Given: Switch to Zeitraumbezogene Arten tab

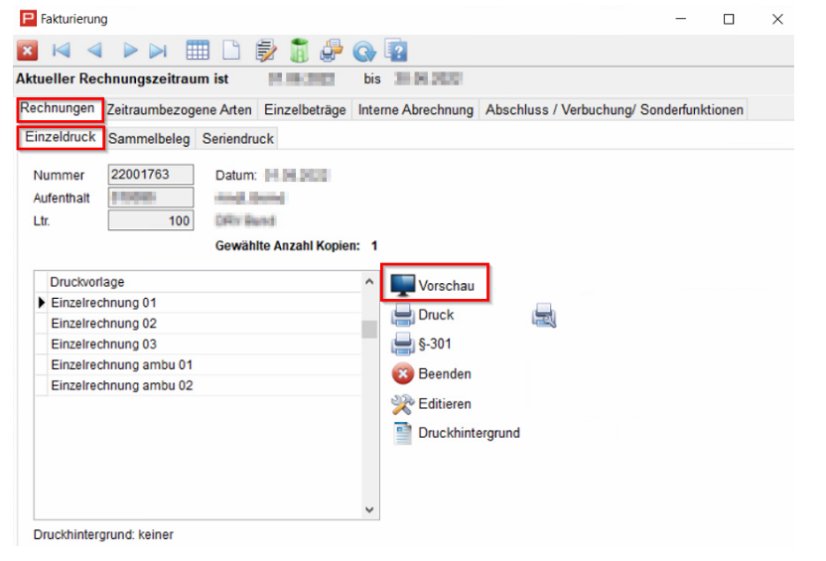Looking at the screenshot, I should pyautogui.click(x=179, y=110).
